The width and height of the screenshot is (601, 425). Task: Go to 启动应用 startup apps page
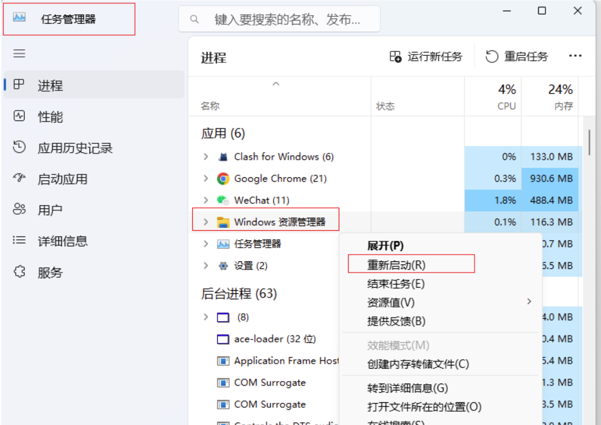coord(62,179)
